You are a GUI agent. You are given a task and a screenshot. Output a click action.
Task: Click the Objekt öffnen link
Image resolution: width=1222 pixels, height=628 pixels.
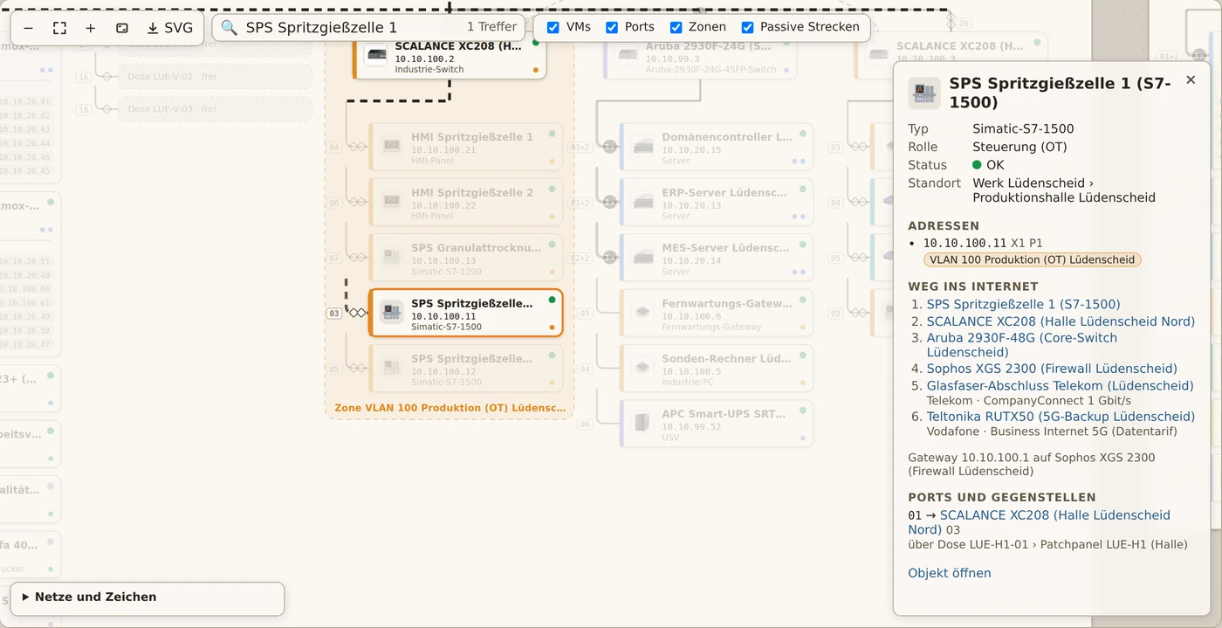pyautogui.click(x=950, y=573)
